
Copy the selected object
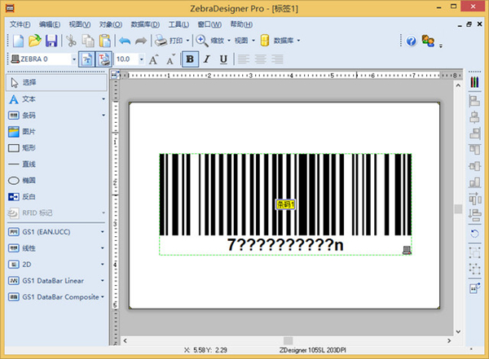[88, 41]
